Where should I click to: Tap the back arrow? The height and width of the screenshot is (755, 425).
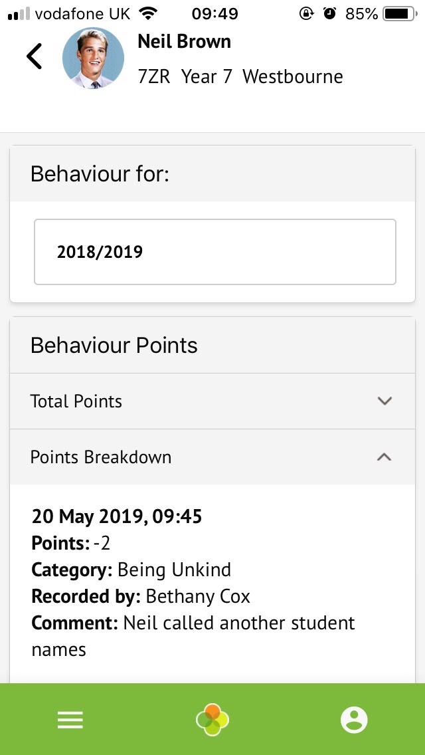coord(35,56)
